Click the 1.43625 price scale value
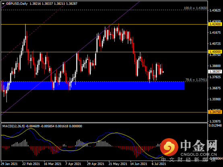Viewport: 223px width, 167px height. point(215,10)
